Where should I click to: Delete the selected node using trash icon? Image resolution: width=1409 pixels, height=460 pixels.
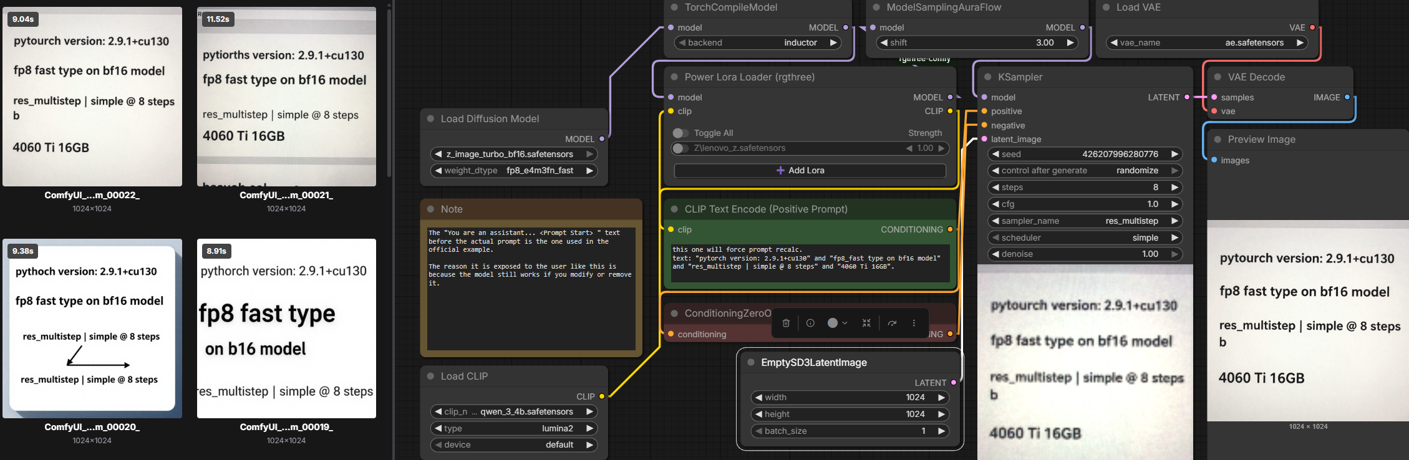tap(786, 323)
